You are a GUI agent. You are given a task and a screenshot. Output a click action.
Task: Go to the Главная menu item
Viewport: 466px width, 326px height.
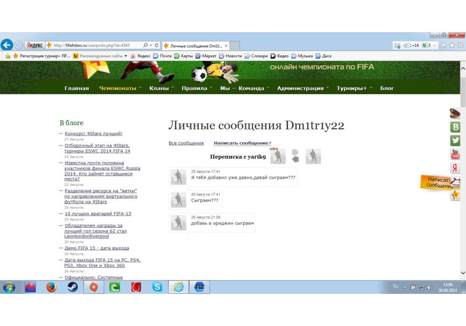coord(76,88)
